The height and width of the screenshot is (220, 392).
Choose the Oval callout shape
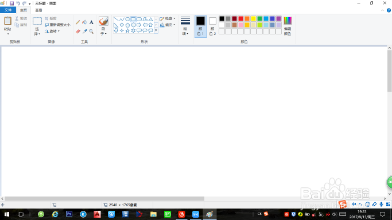[x=145, y=30]
